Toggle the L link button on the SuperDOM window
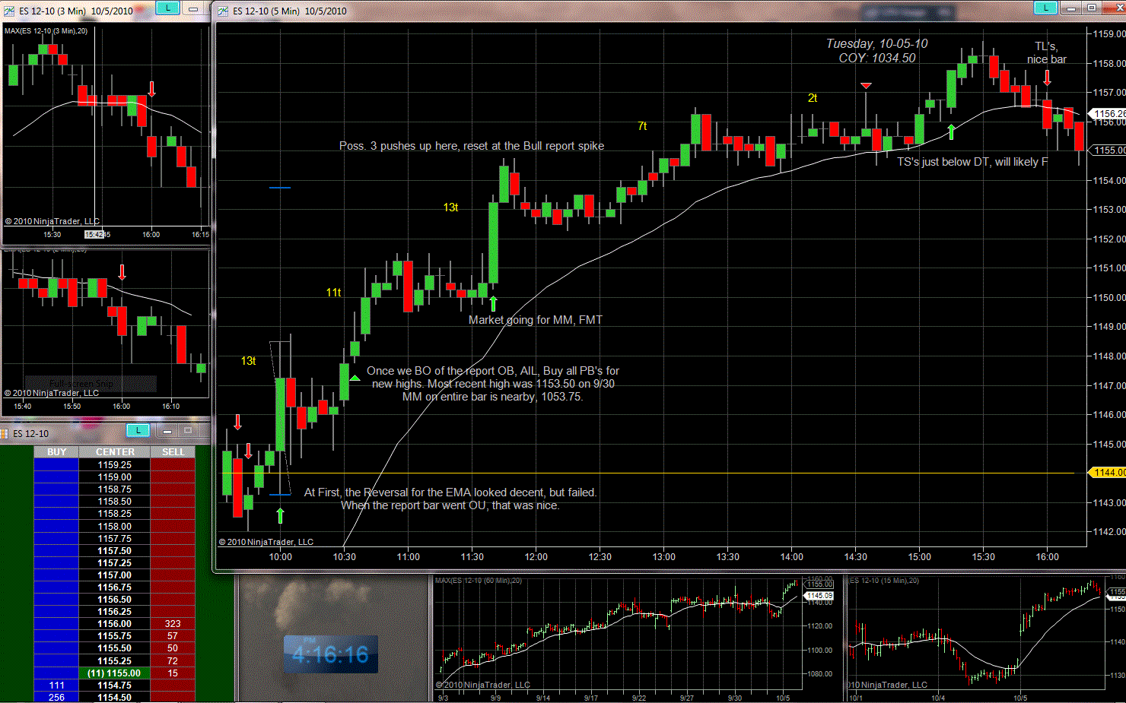1126x703 pixels. 138,431
